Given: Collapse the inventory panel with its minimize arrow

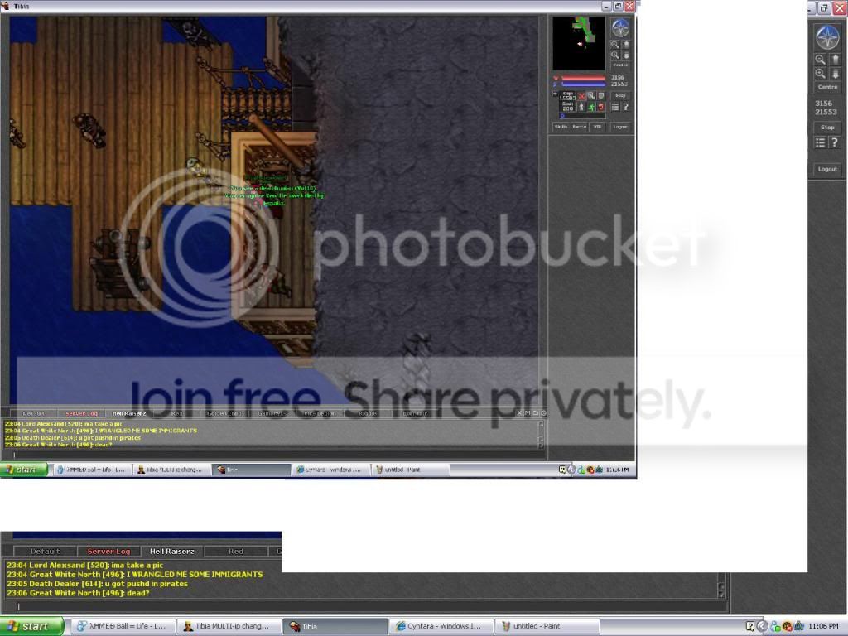Looking at the screenshot, I should [554, 94].
